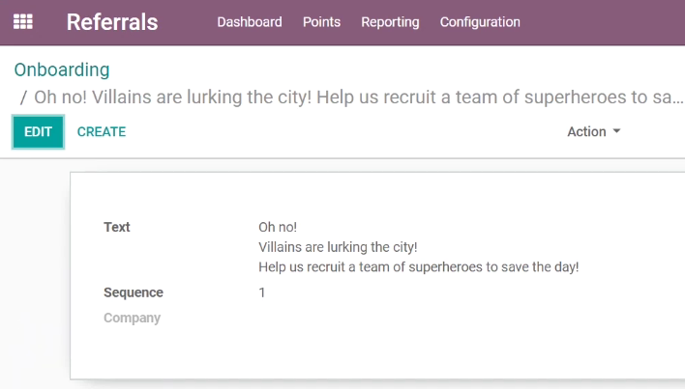
Task: Click the Sequence value 1
Action: coord(261,292)
